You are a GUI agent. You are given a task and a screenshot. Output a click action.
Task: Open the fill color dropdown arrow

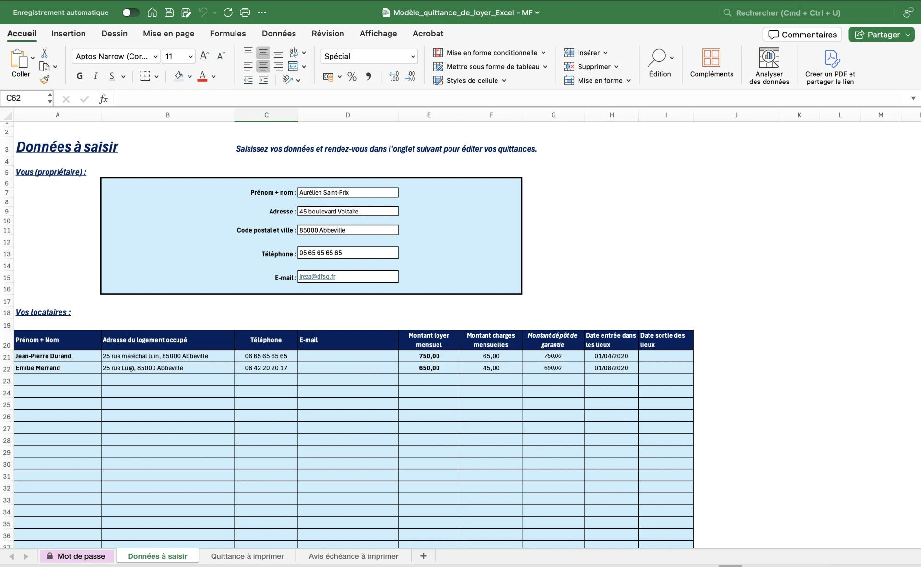click(x=190, y=77)
